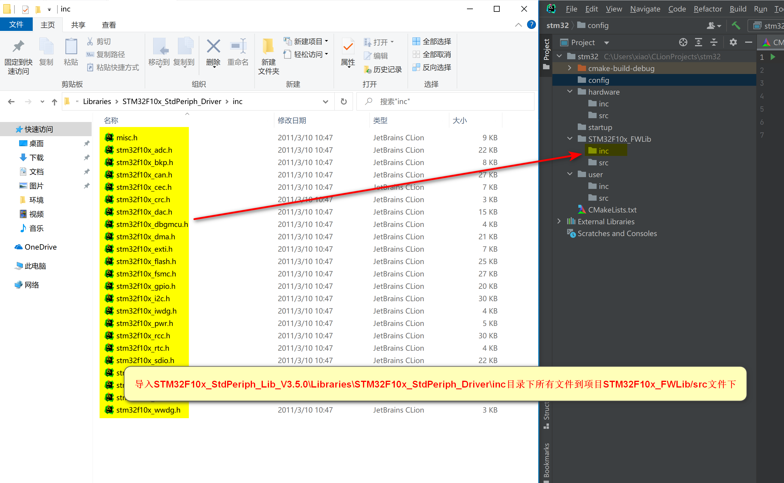The height and width of the screenshot is (483, 784).
Task: Click the 搜索"inc" search field
Action: [x=445, y=102]
